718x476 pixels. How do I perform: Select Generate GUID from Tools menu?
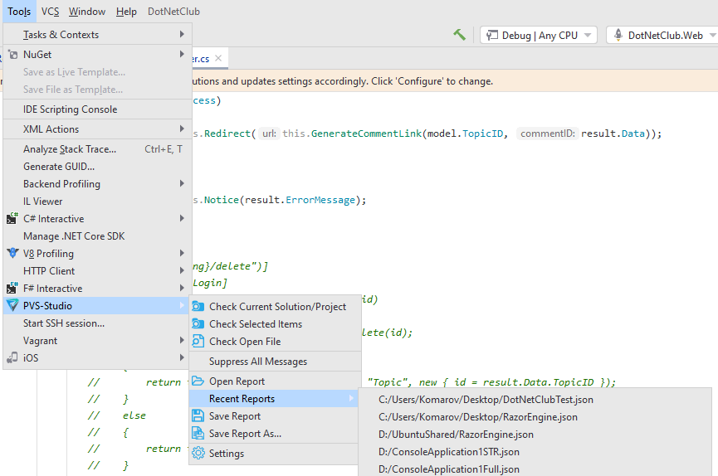(x=59, y=167)
